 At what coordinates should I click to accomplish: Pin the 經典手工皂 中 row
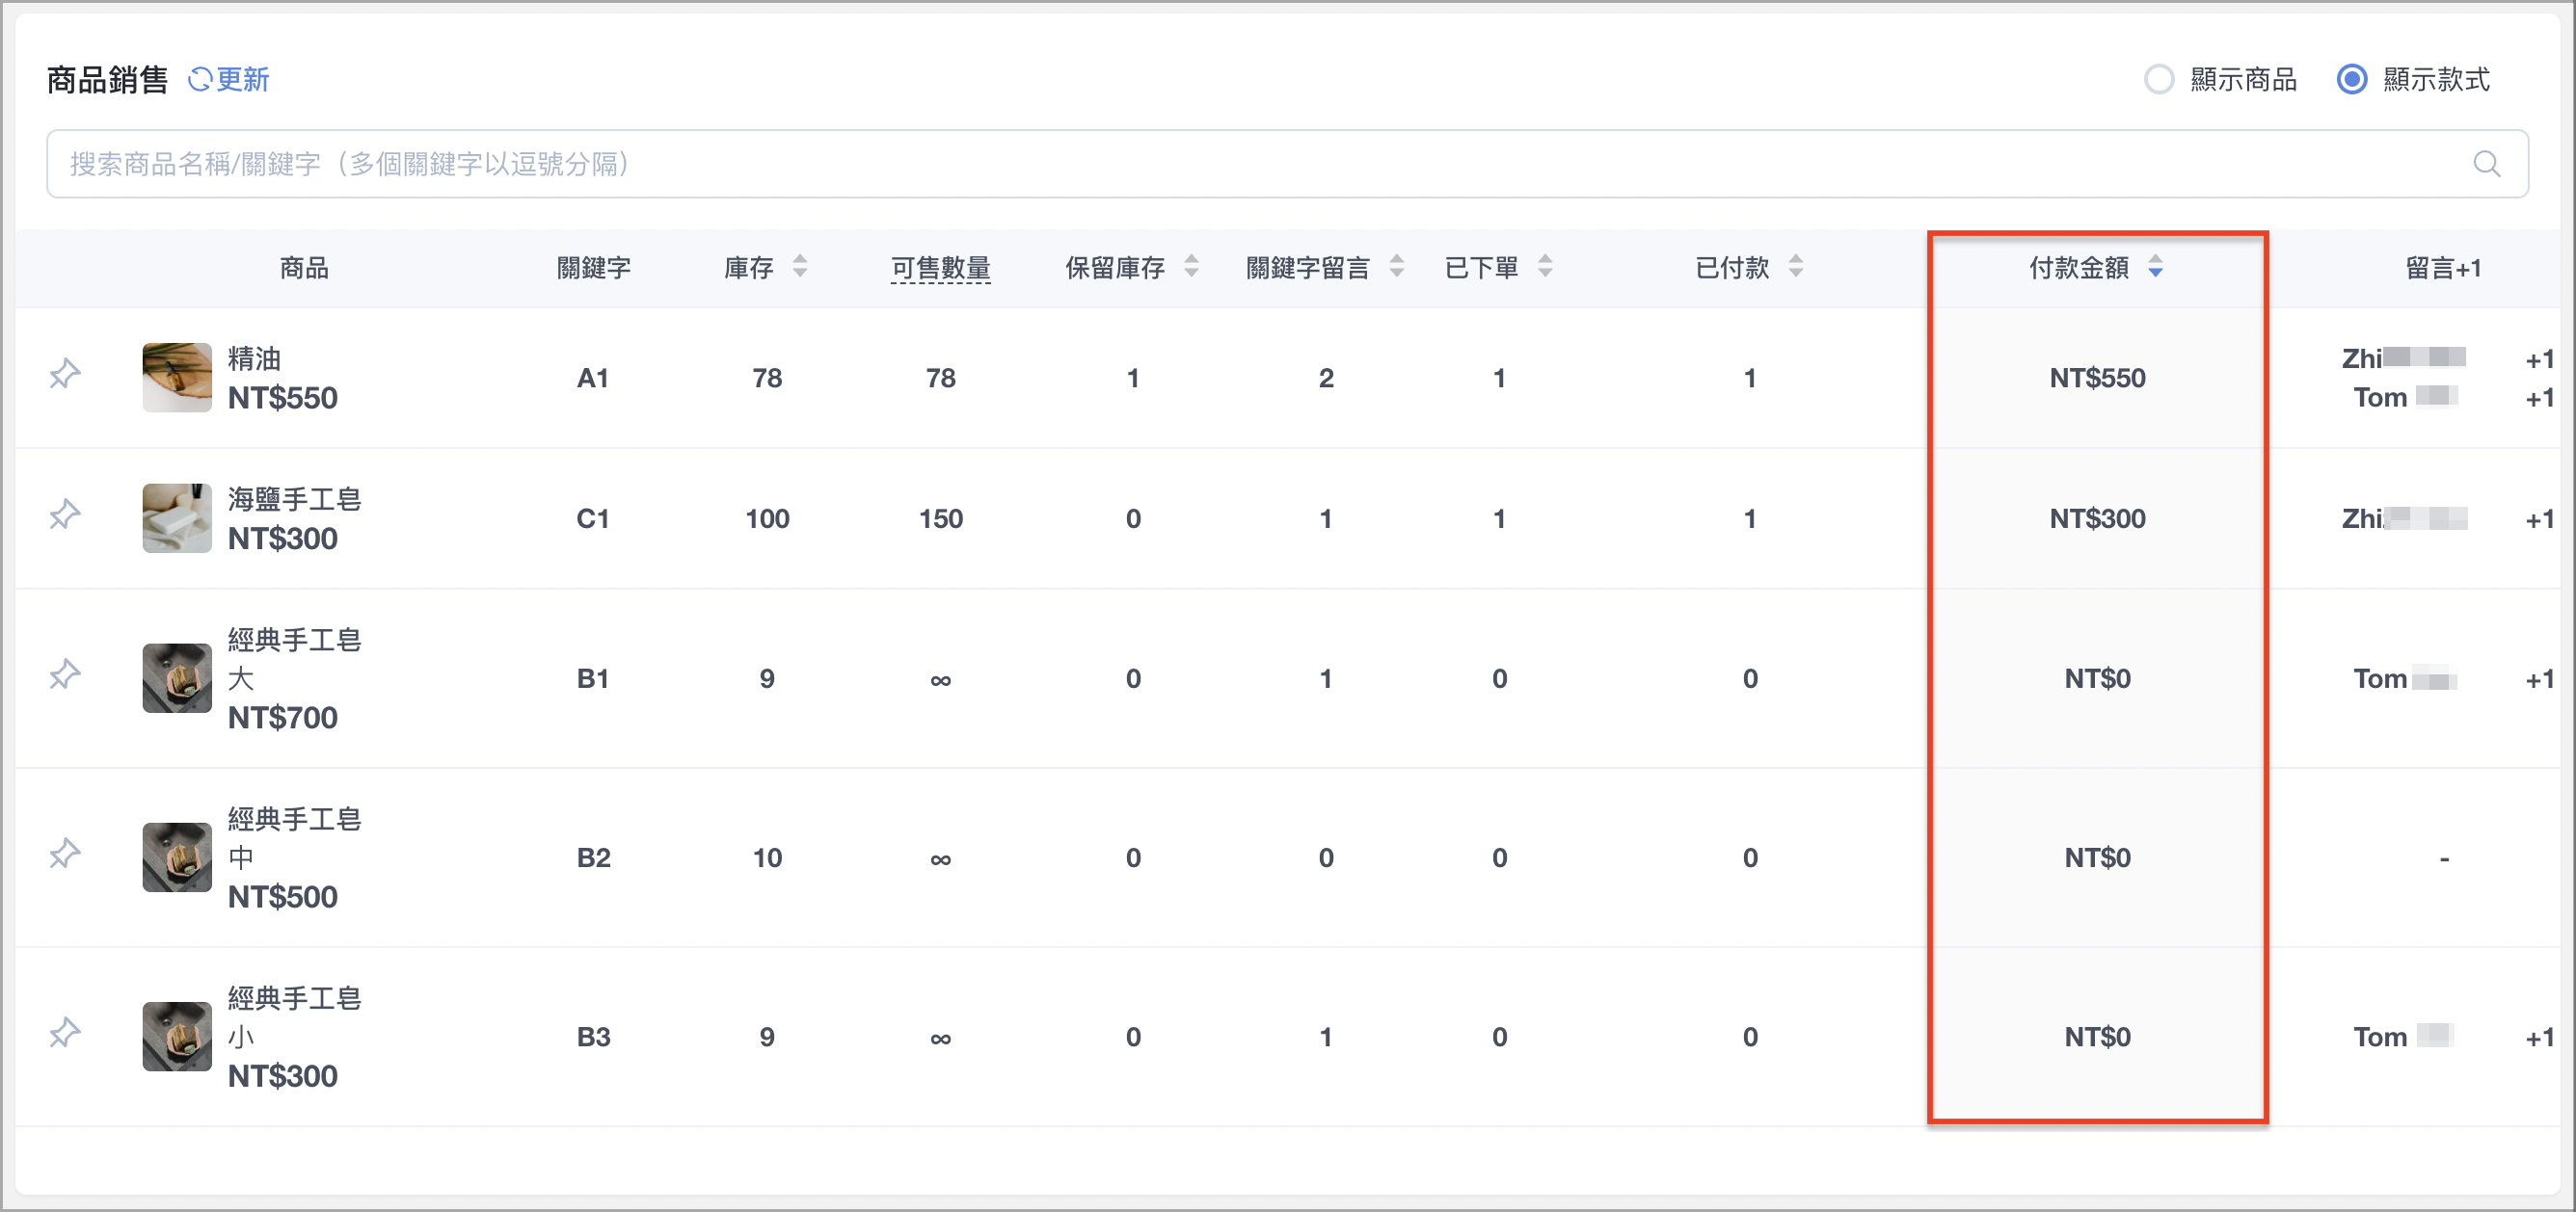coord(65,855)
